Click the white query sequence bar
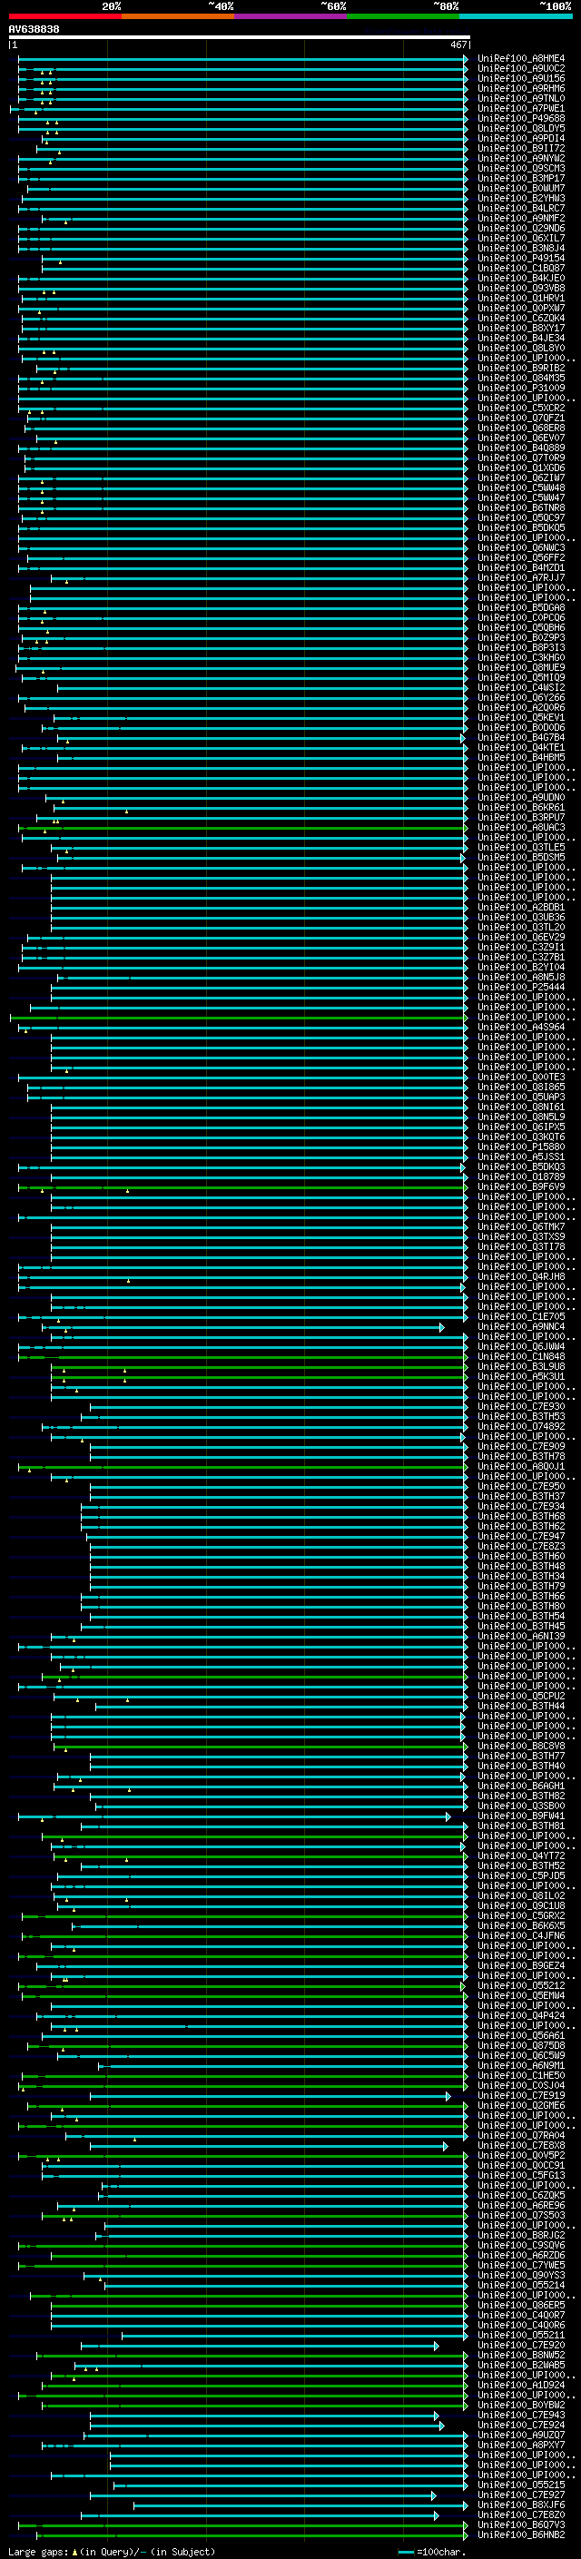 [x=240, y=36]
